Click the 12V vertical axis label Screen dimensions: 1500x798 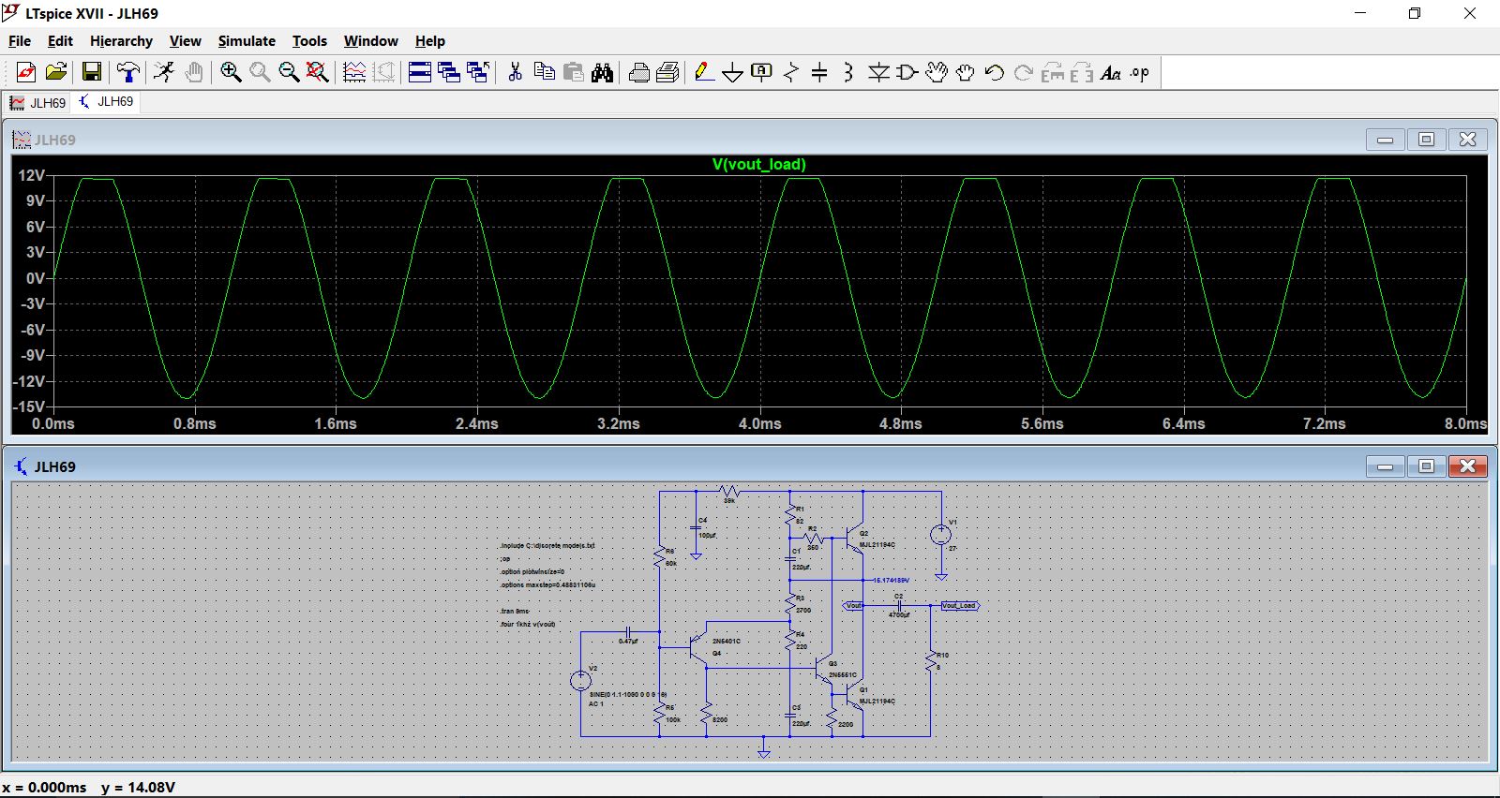point(31,175)
